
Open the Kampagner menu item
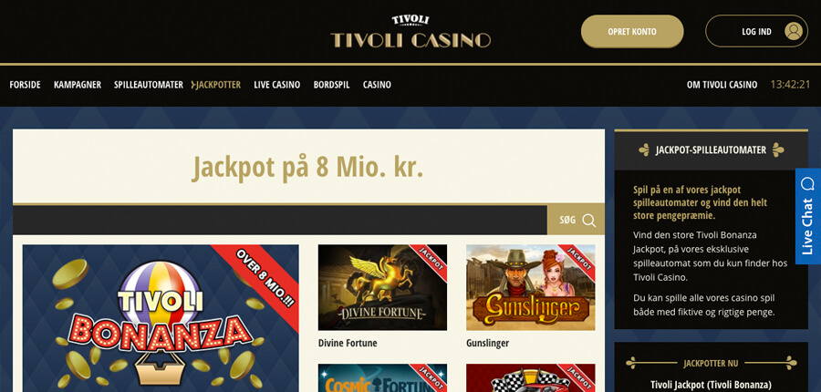[78, 85]
